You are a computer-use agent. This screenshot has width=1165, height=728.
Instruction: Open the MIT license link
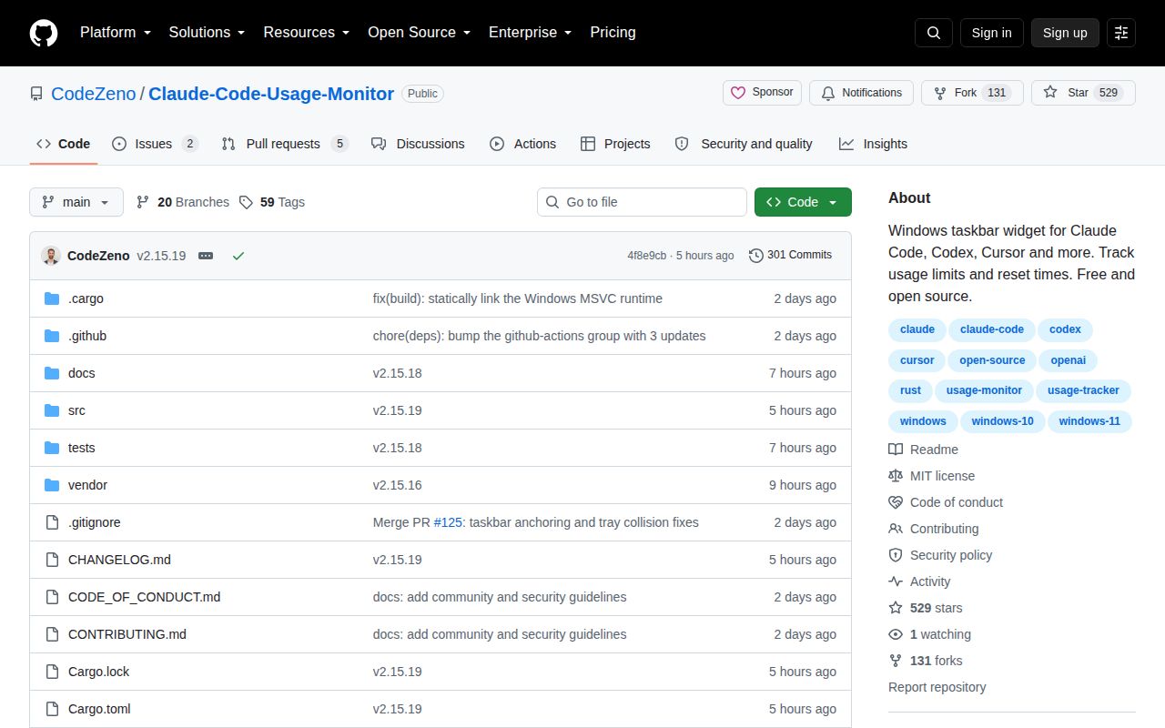(x=932, y=476)
